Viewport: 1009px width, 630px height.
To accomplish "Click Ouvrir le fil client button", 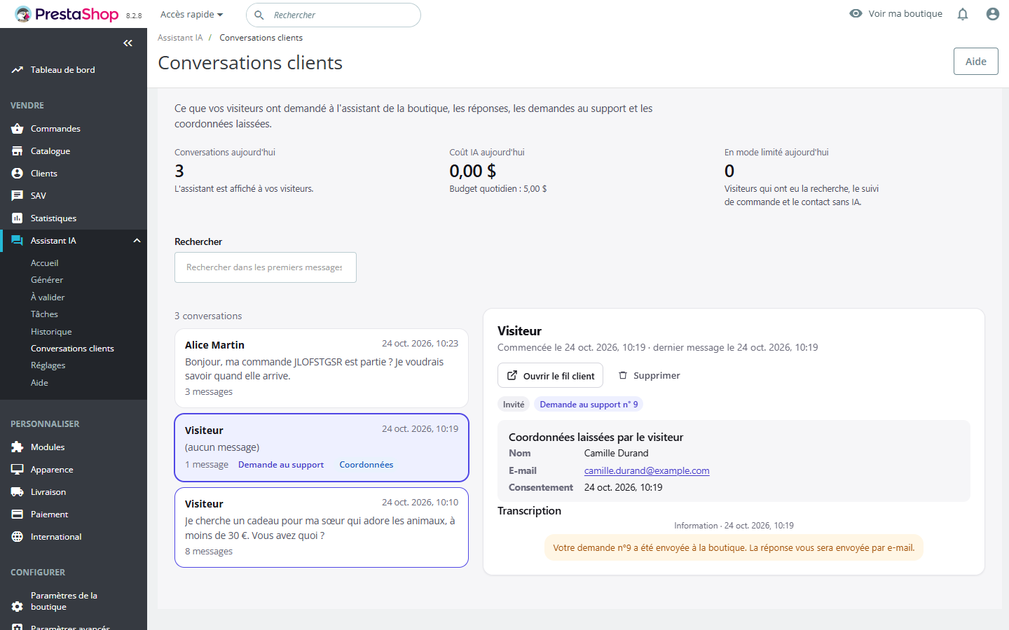I will [550, 375].
